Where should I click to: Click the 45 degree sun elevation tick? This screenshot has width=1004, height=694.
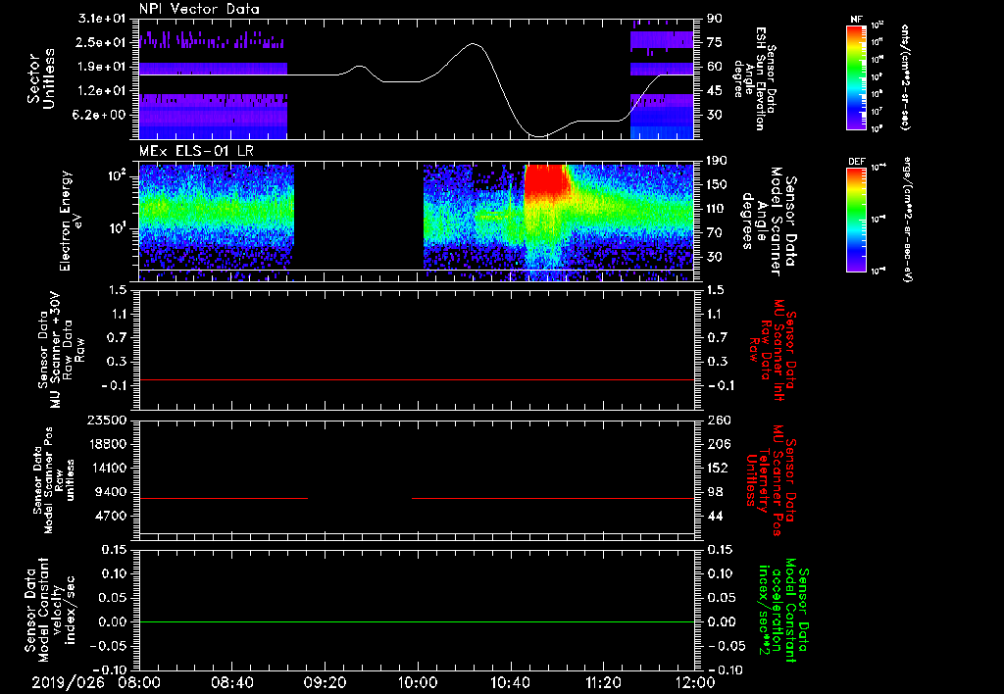(x=714, y=91)
